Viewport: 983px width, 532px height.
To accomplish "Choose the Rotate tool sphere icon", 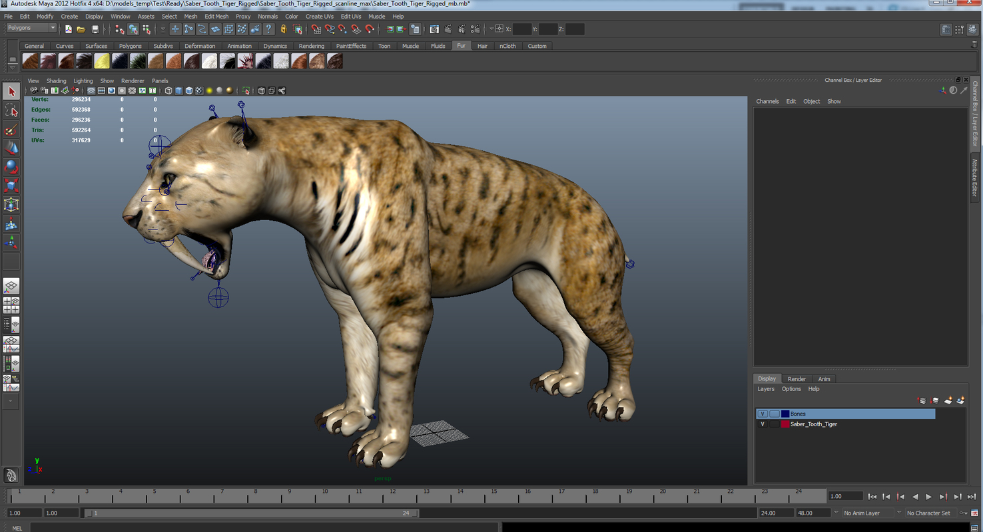I will pos(11,166).
